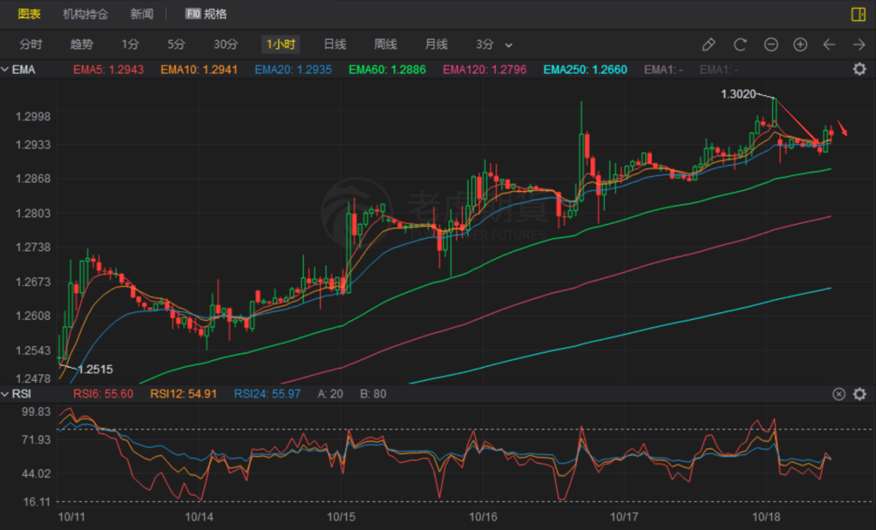Viewport: 876px width, 530px height.
Task: Click the RSI12 value label
Action: tap(184, 394)
